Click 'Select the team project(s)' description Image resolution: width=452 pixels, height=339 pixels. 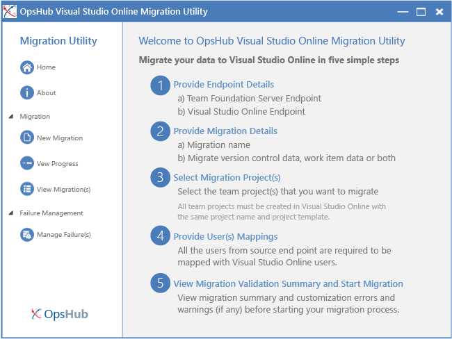point(278,192)
